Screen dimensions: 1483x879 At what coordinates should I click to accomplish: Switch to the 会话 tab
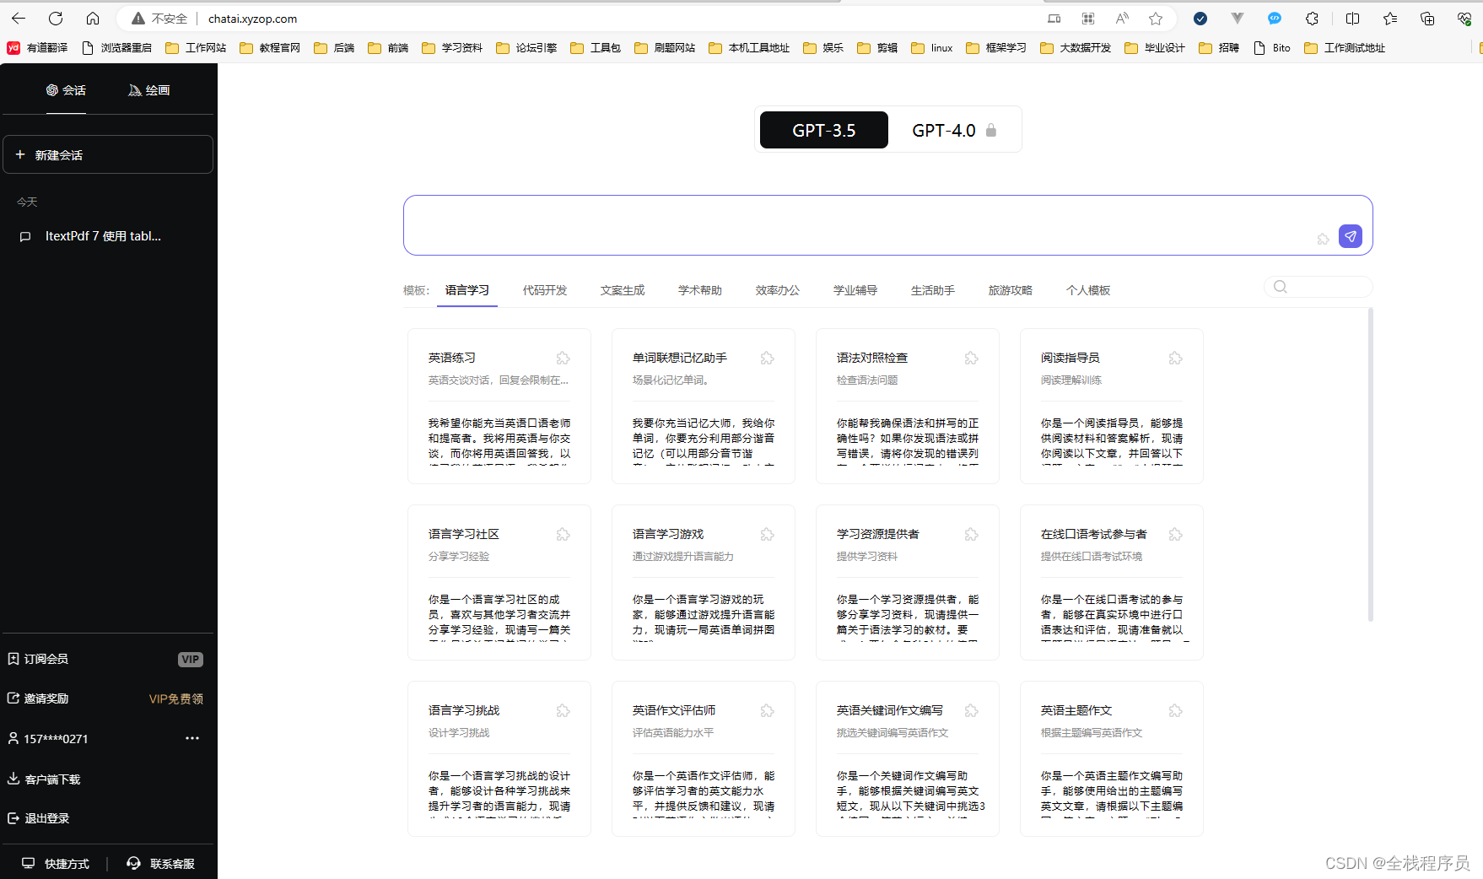[x=66, y=90]
